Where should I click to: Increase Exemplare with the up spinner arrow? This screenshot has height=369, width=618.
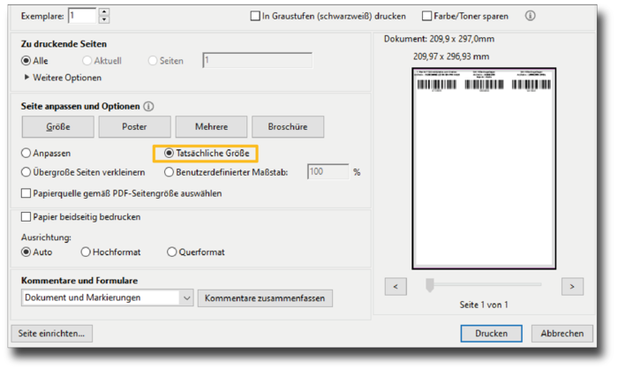coord(104,12)
